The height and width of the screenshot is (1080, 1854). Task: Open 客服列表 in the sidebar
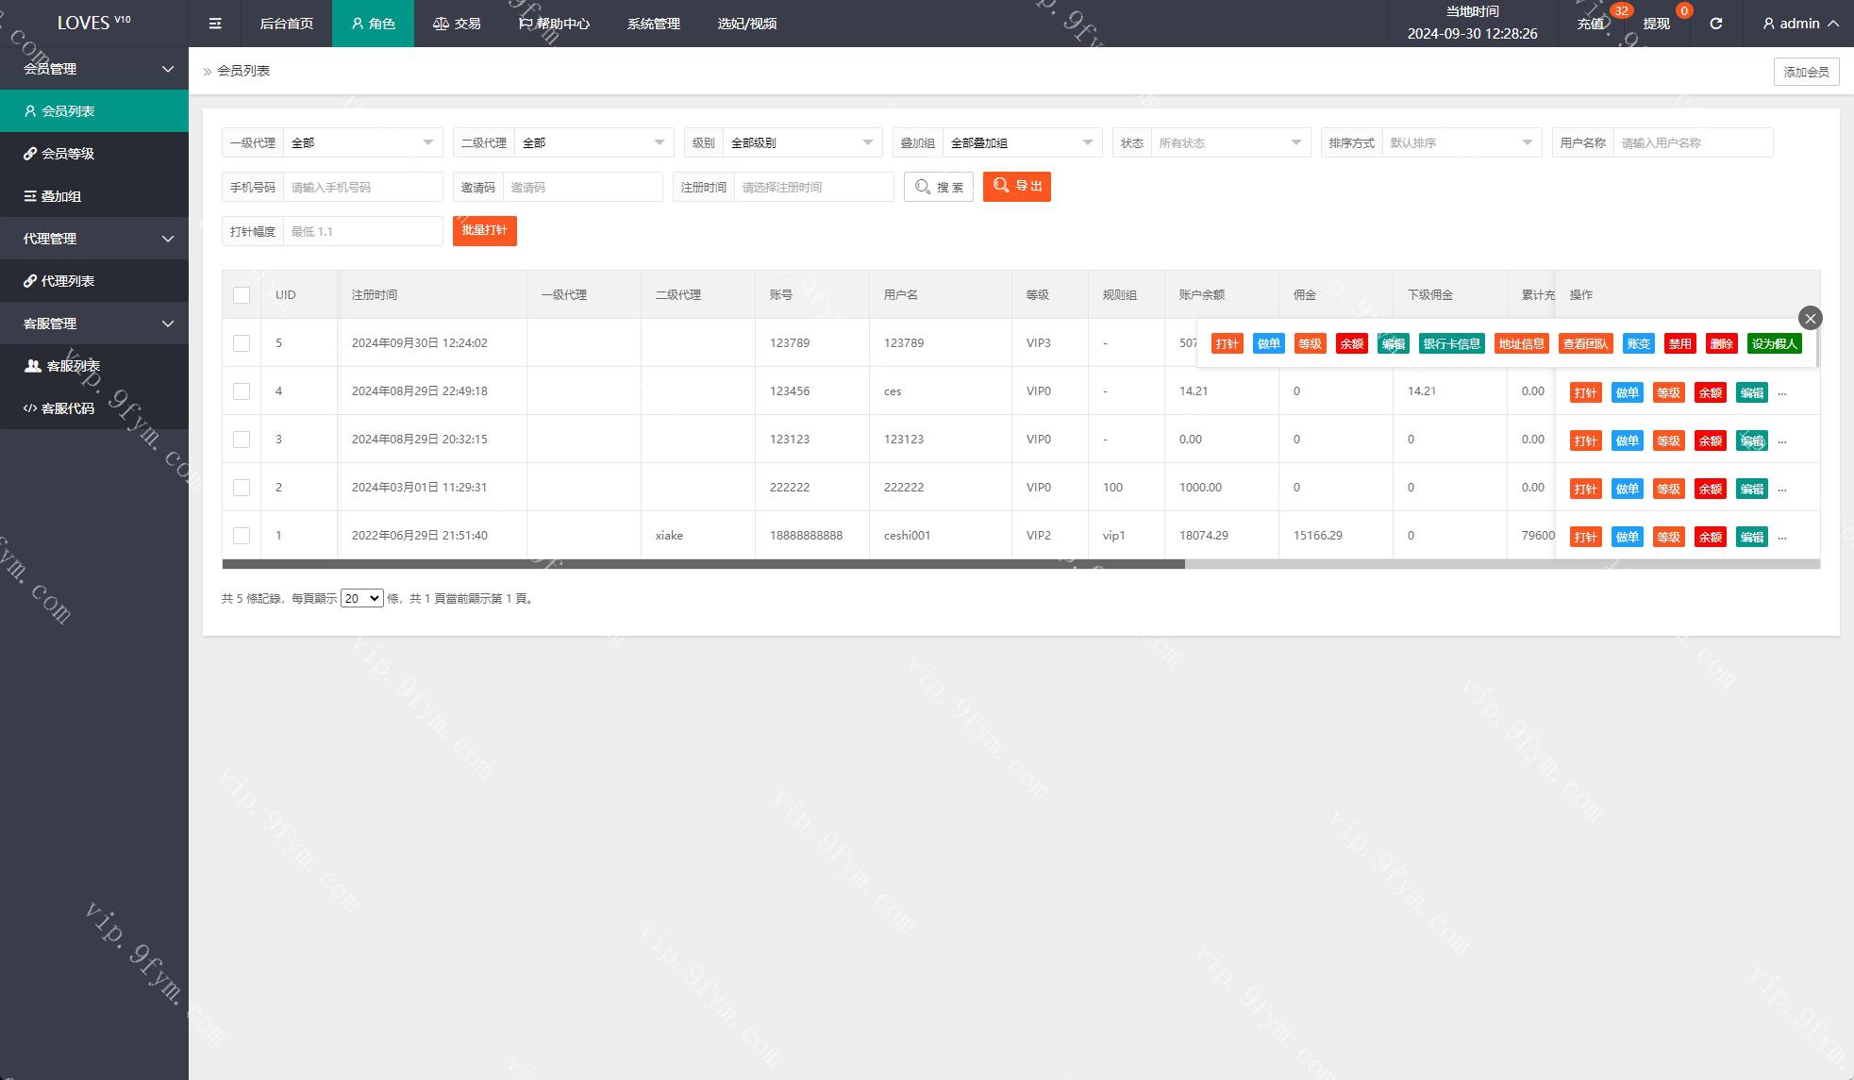pyautogui.click(x=73, y=366)
